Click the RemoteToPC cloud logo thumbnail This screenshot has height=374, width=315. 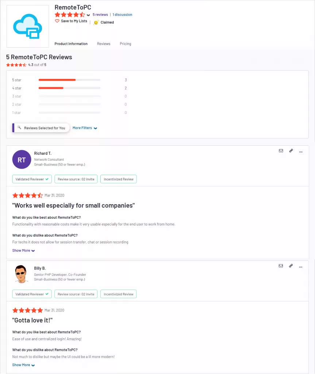click(x=28, y=26)
